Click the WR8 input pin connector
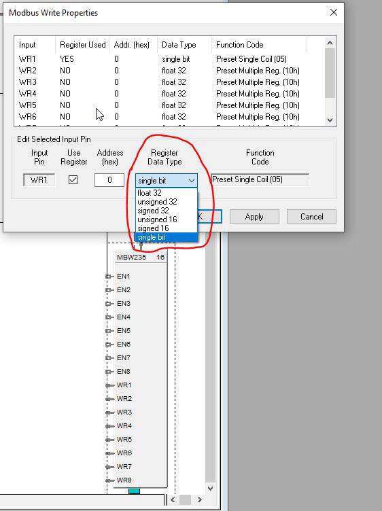The width and height of the screenshot is (382, 511). 110,480
